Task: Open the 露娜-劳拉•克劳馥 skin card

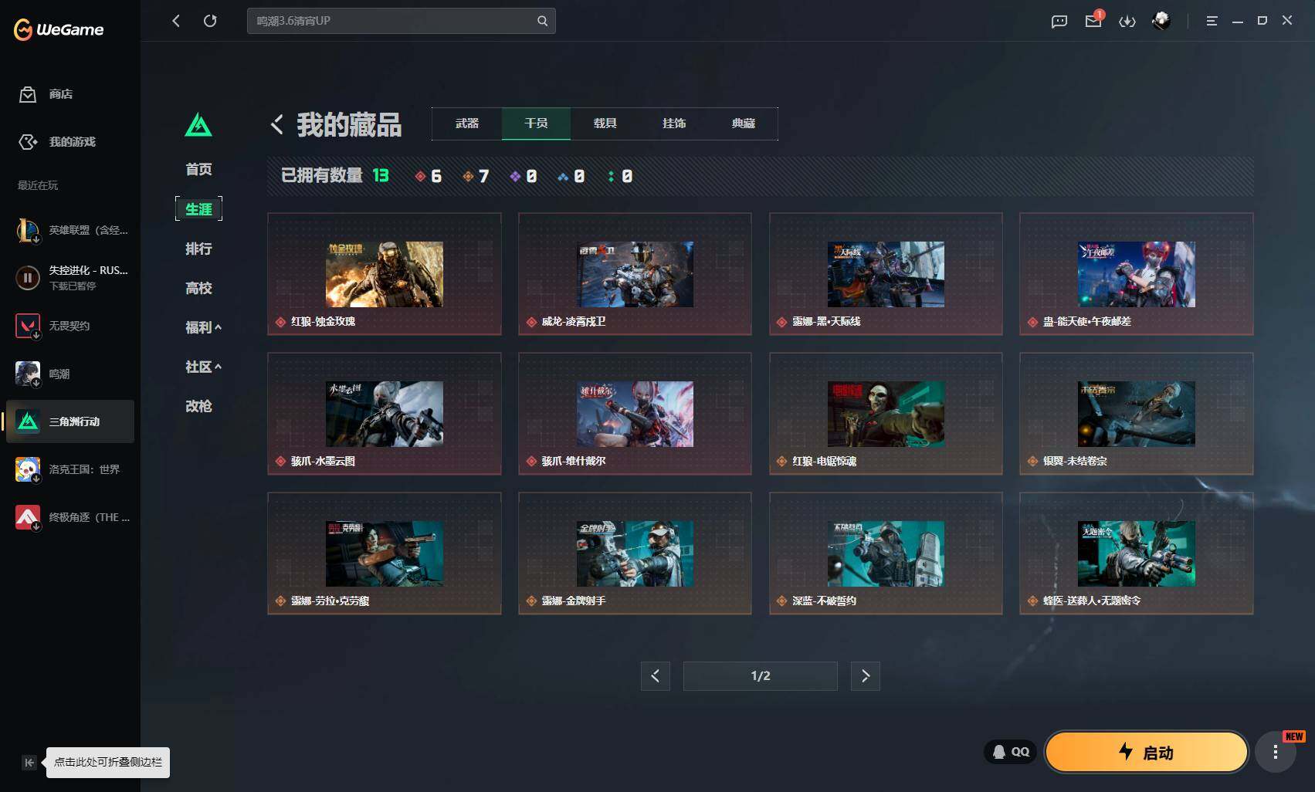Action: (x=385, y=553)
